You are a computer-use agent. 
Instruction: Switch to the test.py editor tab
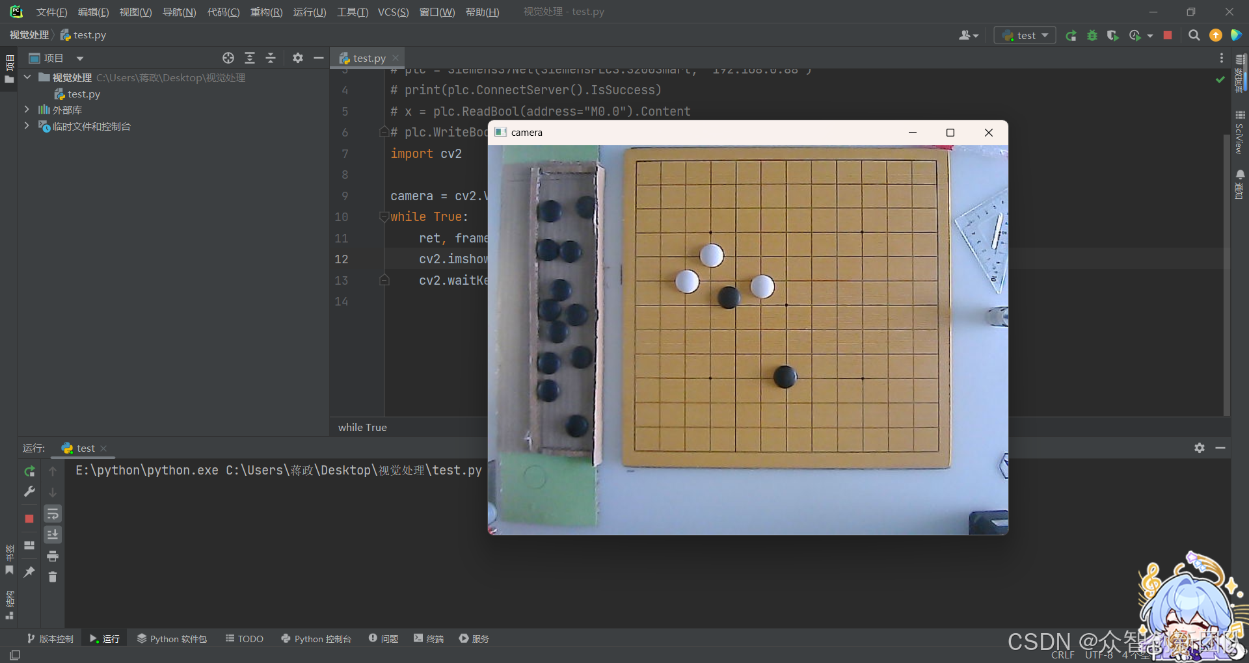tap(368, 58)
